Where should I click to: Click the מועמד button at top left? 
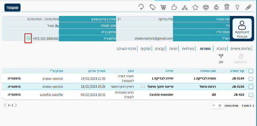pyautogui.click(x=12, y=7)
